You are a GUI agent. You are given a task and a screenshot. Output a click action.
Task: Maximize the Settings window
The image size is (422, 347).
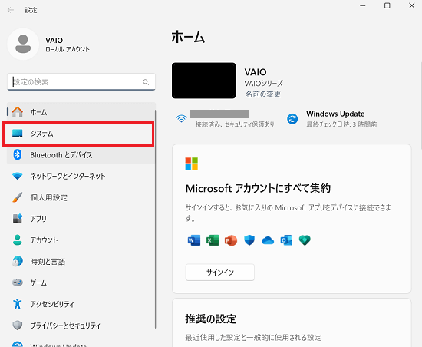[387, 5]
